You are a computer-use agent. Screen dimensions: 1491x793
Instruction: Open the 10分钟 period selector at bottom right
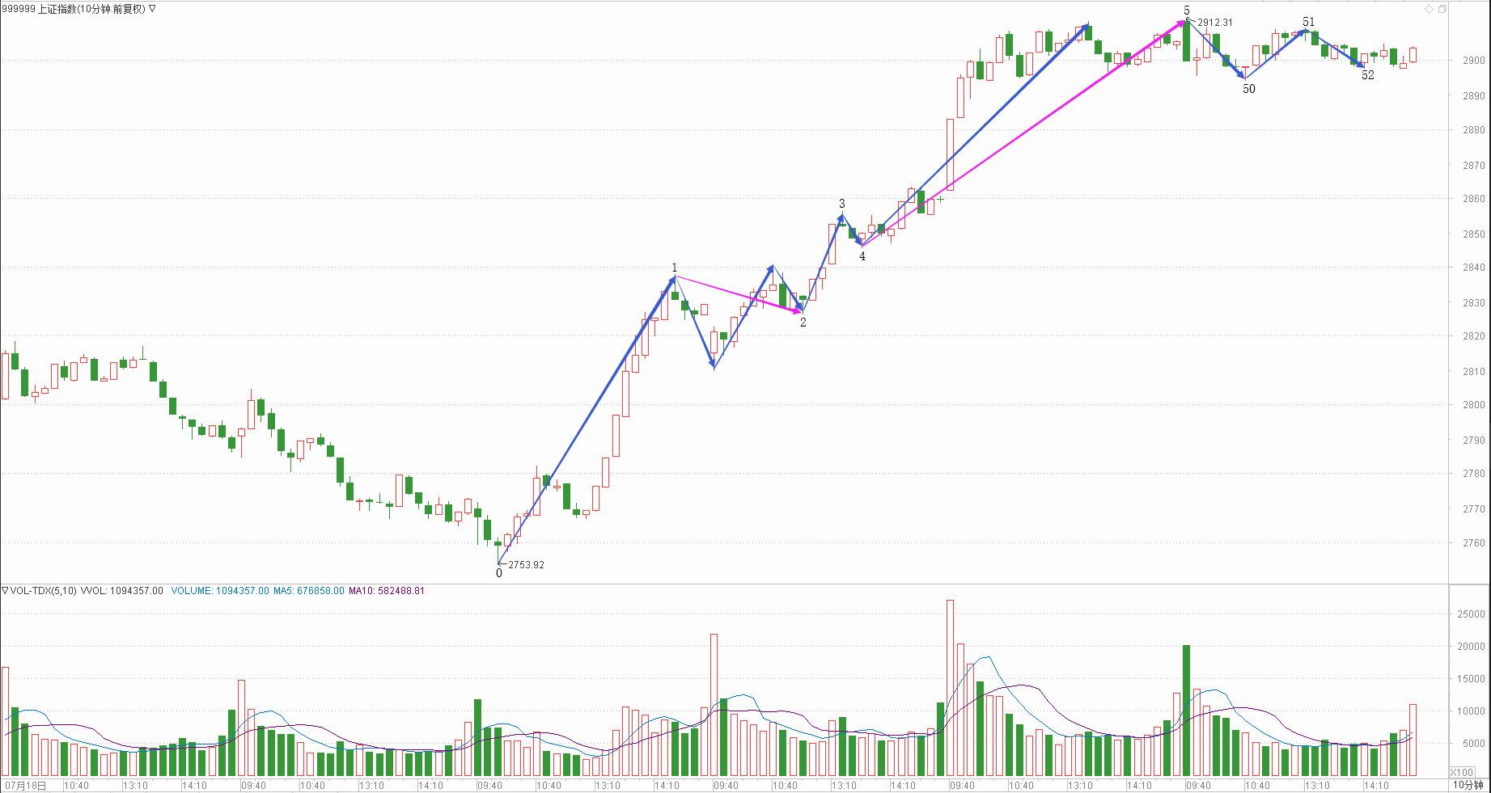[1468, 785]
